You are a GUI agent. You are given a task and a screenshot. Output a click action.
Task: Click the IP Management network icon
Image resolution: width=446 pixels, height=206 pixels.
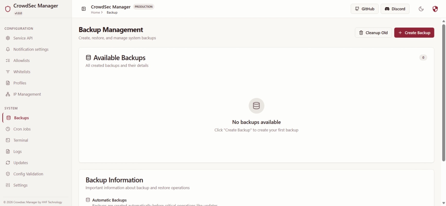click(x=8, y=94)
